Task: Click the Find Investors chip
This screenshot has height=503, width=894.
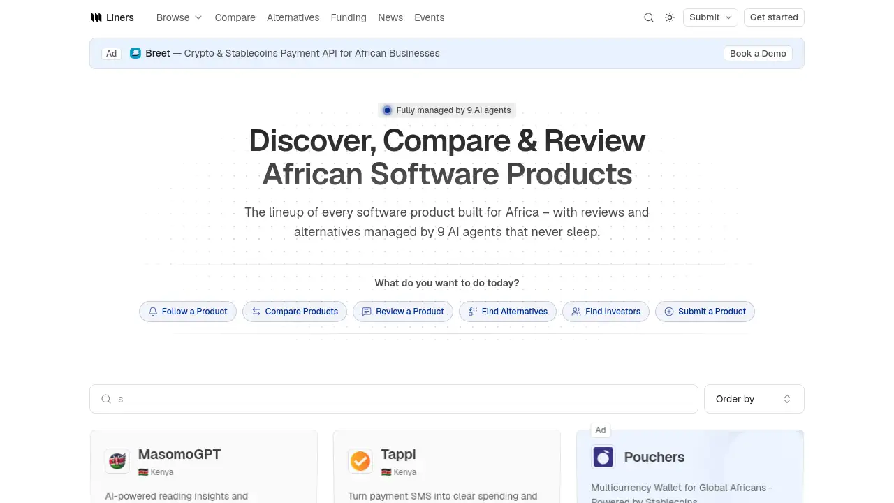Action: [x=606, y=312]
